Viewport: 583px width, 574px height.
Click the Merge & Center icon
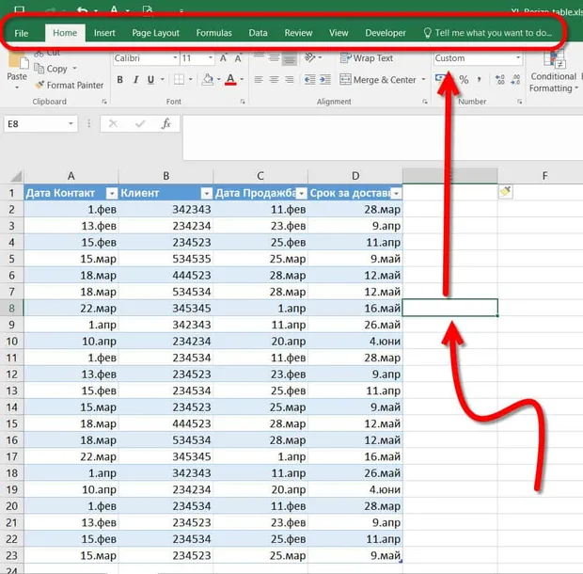(345, 79)
